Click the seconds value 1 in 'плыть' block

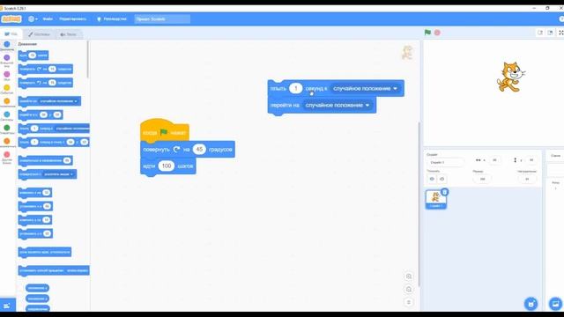coord(296,88)
